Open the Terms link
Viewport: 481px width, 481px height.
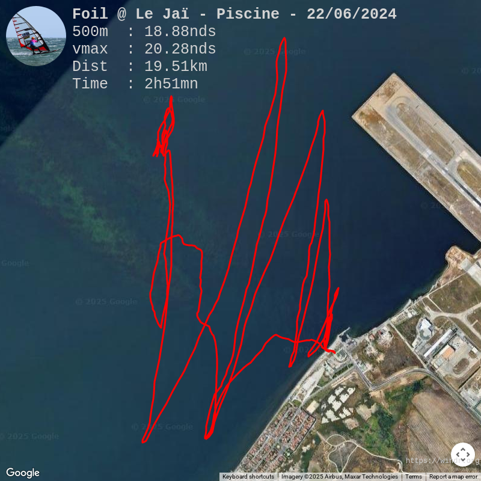click(x=413, y=476)
